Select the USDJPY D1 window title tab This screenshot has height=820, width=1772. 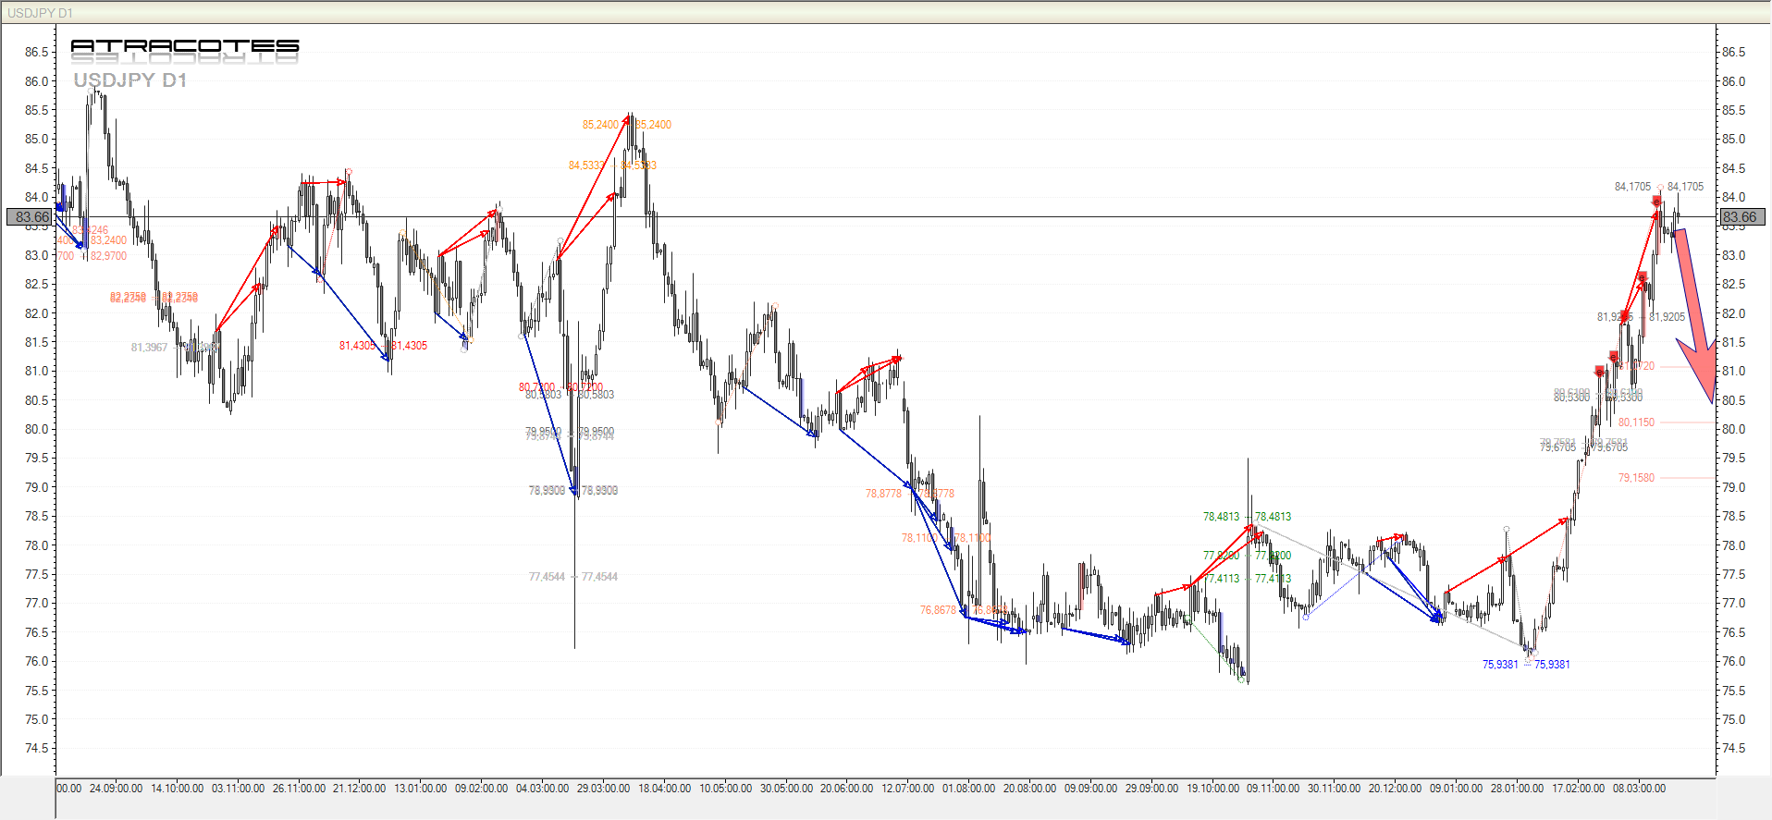40,13
